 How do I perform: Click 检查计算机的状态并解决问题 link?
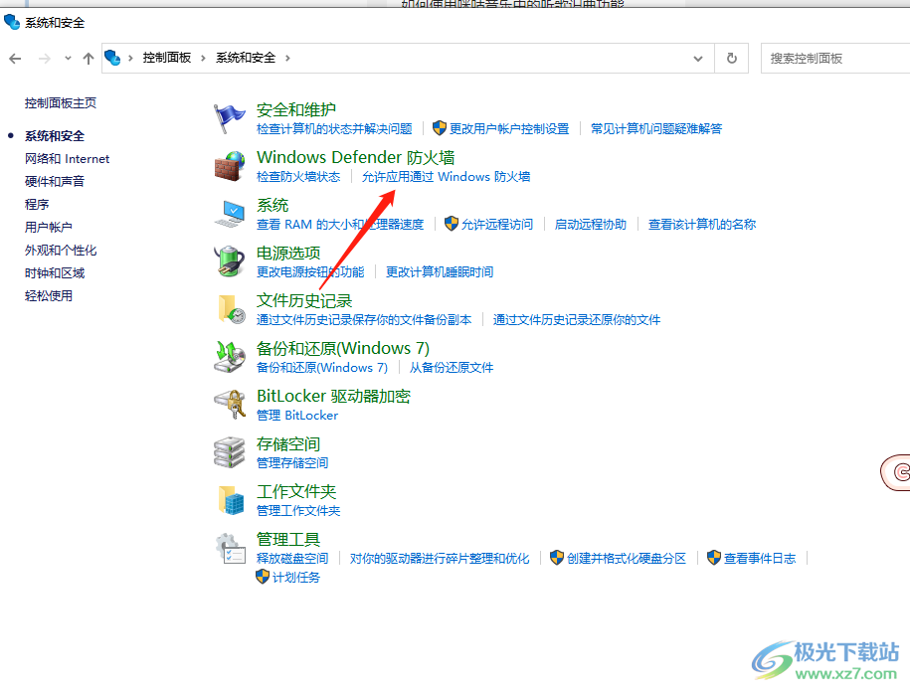334,129
